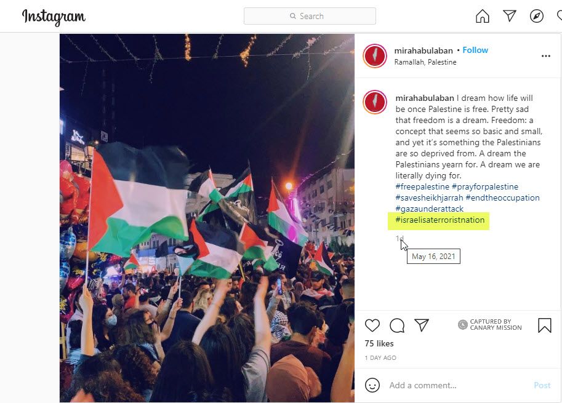Open the #savesheikhjarrah hashtag link
The image size is (562, 403).
click(x=430, y=198)
